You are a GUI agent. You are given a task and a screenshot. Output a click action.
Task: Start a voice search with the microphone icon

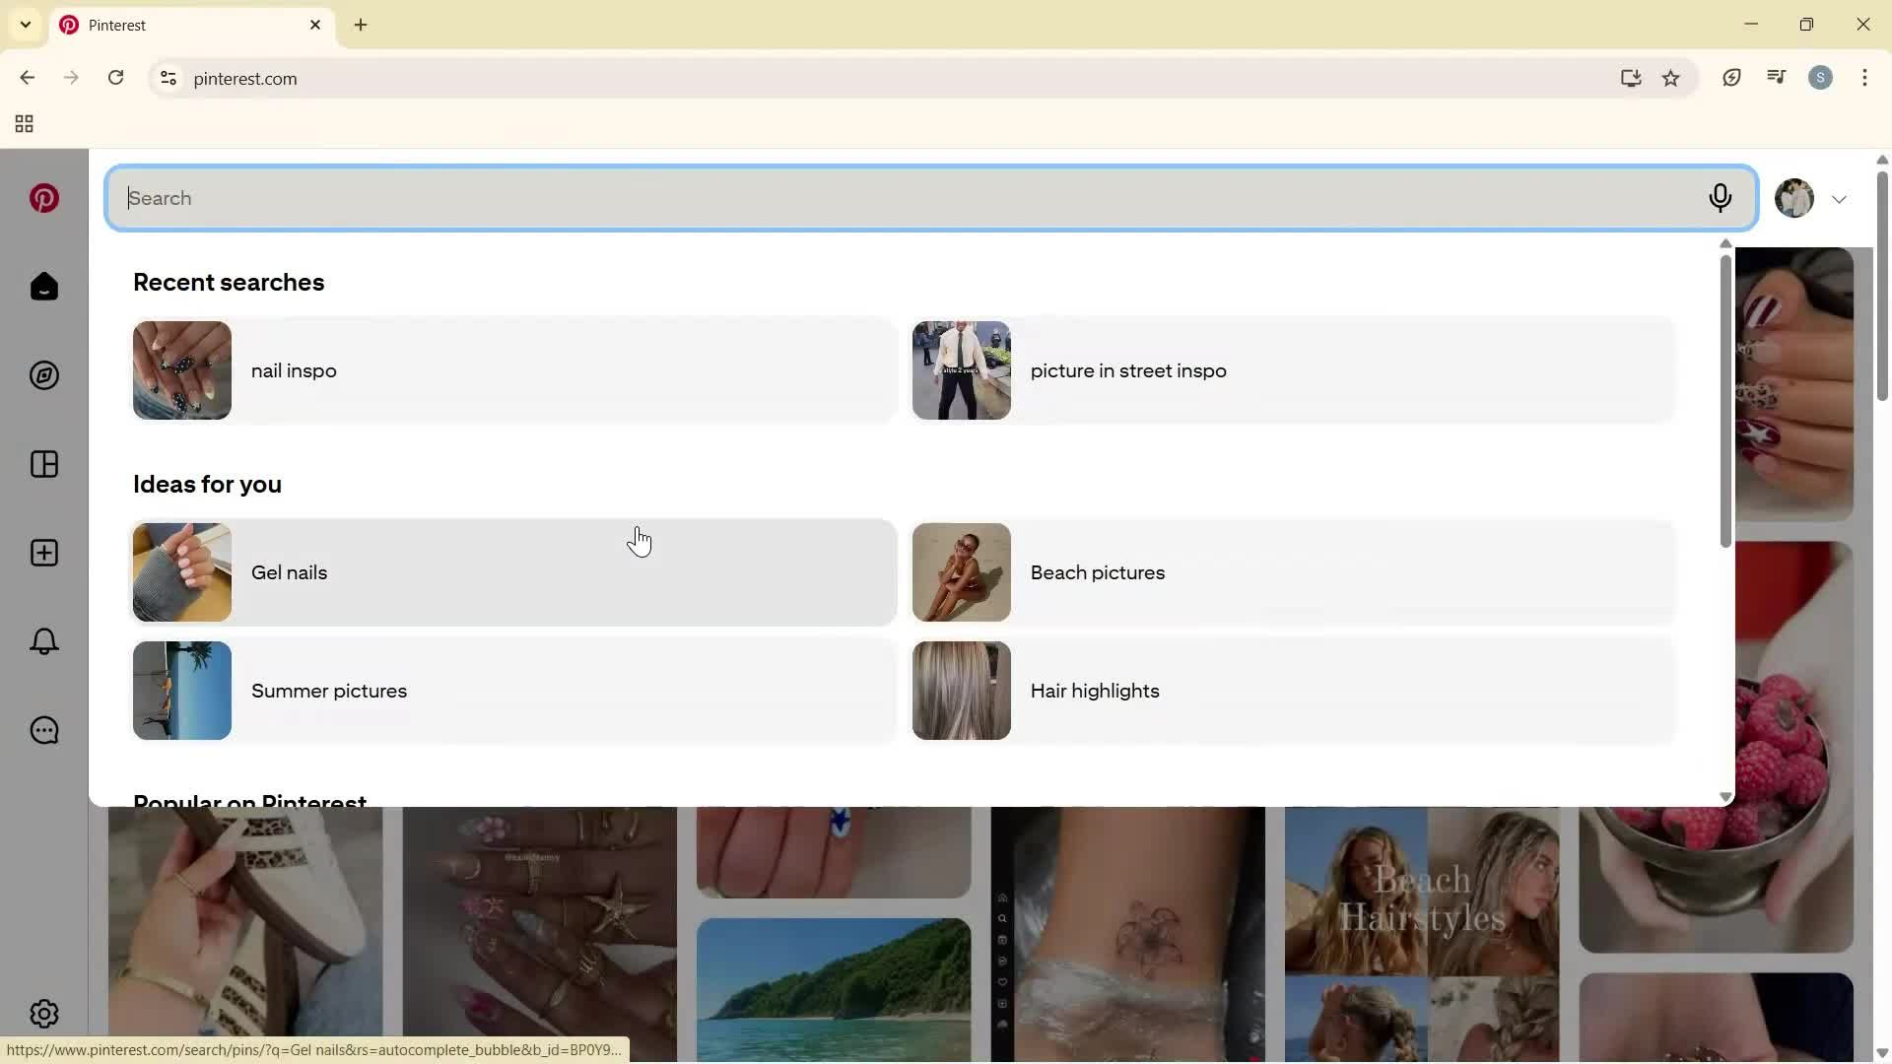1721,198
